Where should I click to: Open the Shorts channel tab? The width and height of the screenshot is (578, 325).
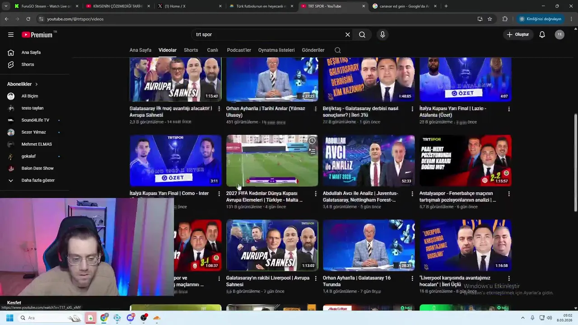[x=191, y=50]
